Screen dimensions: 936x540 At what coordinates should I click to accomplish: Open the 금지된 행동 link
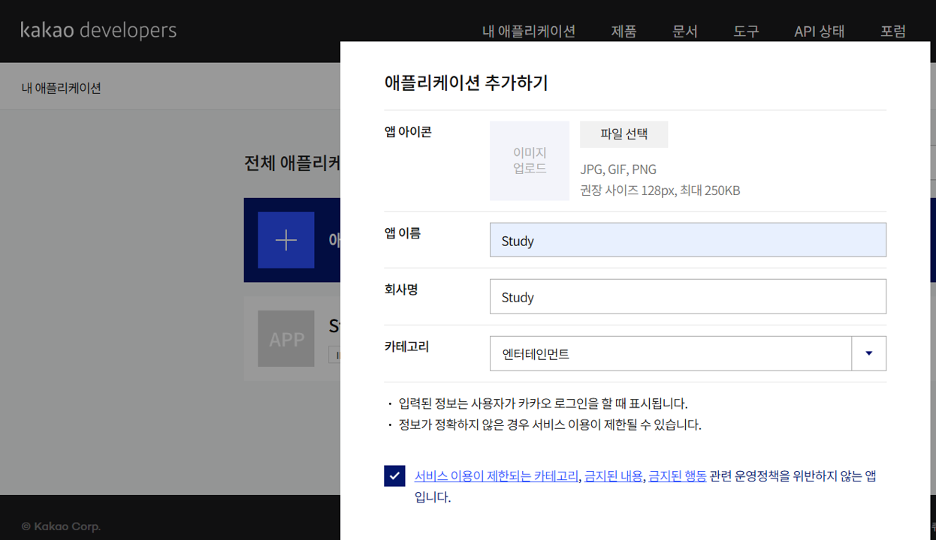click(x=678, y=475)
